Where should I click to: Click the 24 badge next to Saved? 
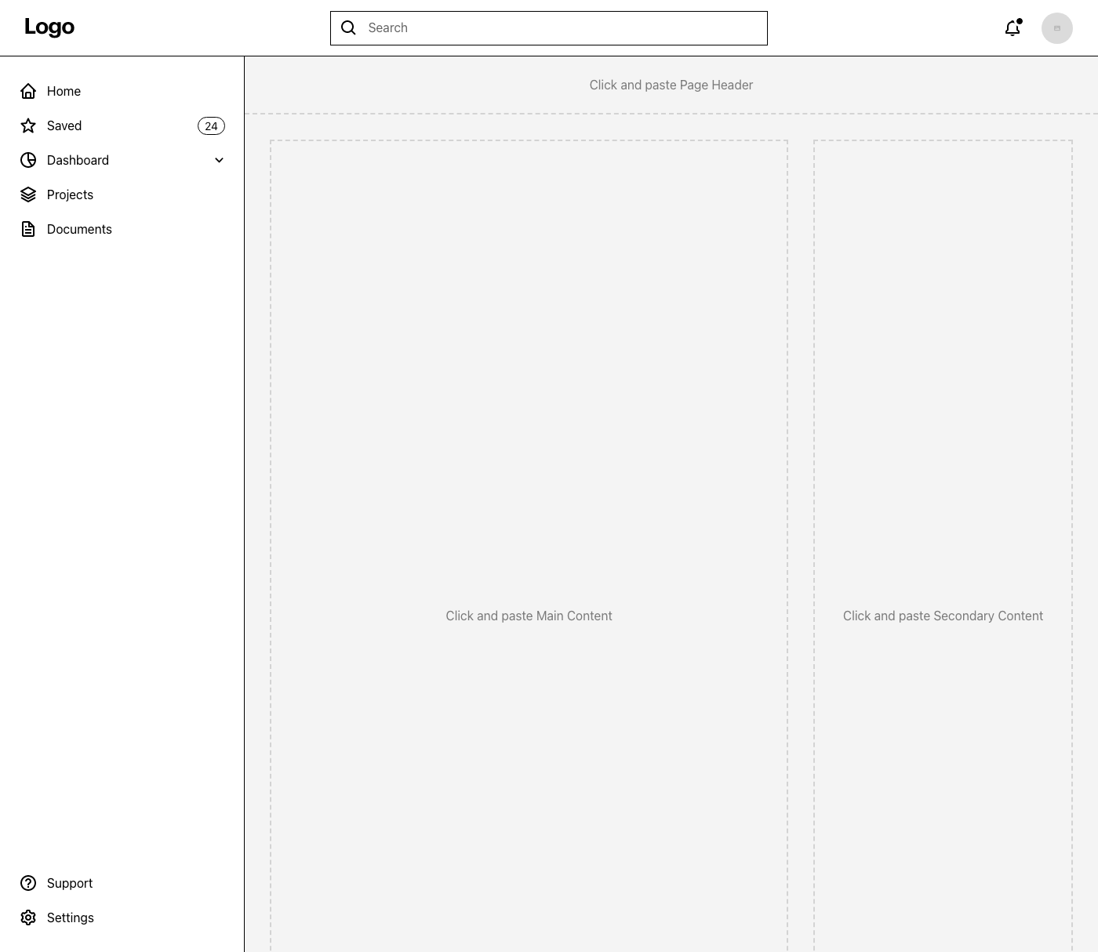tap(211, 126)
